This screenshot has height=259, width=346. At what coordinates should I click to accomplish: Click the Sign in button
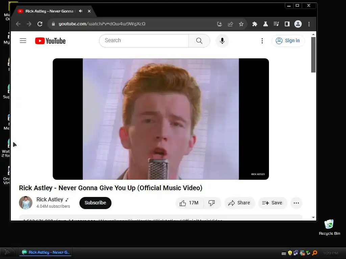click(x=288, y=41)
